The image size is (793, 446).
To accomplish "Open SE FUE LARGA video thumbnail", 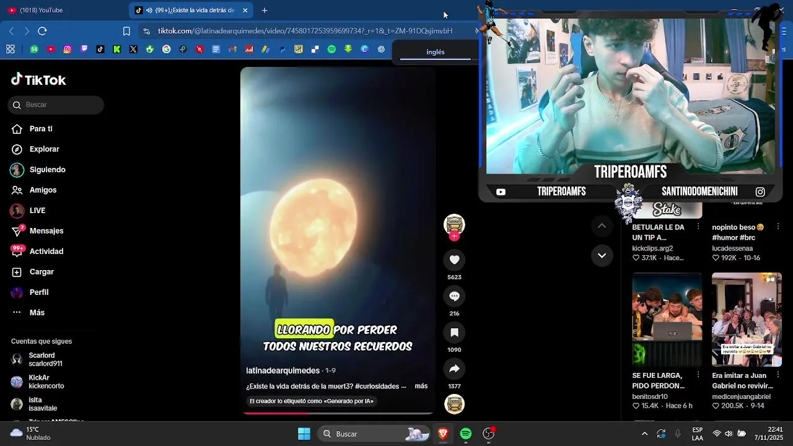I will [667, 320].
